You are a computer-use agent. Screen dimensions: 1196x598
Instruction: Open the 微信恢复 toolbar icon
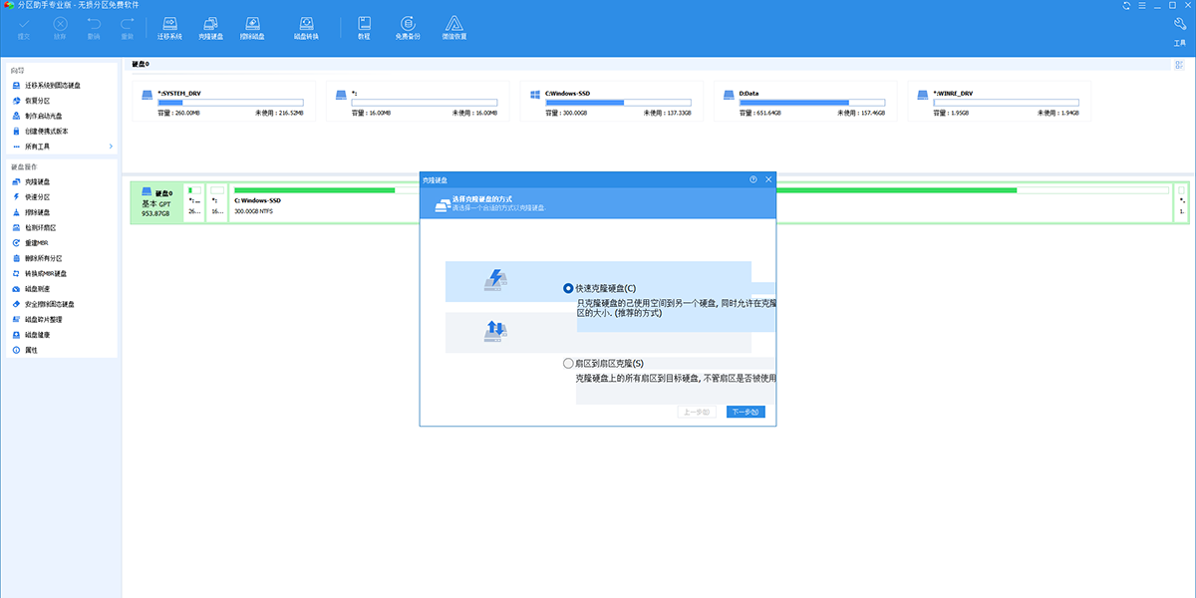tap(453, 27)
